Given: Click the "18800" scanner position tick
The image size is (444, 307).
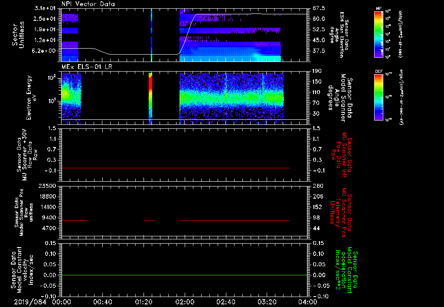Looking at the screenshot, I should [47, 196].
